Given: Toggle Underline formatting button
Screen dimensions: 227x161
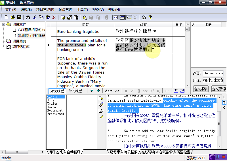Looking at the screenshot, I should pyautogui.click(x=139, y=91).
